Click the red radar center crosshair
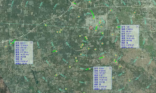Screen dimensions: 156x93 pyautogui.click(x=91, y=28)
